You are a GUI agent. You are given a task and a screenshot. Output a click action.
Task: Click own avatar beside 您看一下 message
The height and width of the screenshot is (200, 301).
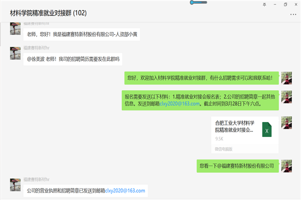286,165
